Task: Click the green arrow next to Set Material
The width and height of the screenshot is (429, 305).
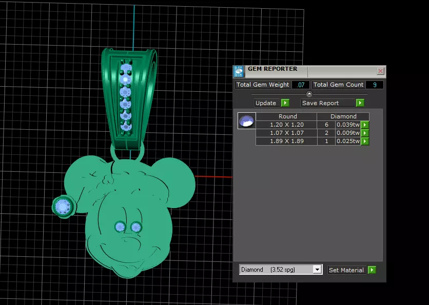Action: pos(372,270)
